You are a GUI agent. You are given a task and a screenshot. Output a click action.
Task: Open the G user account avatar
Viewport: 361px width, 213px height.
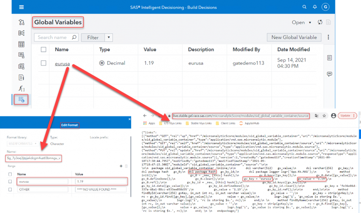click(326, 7)
